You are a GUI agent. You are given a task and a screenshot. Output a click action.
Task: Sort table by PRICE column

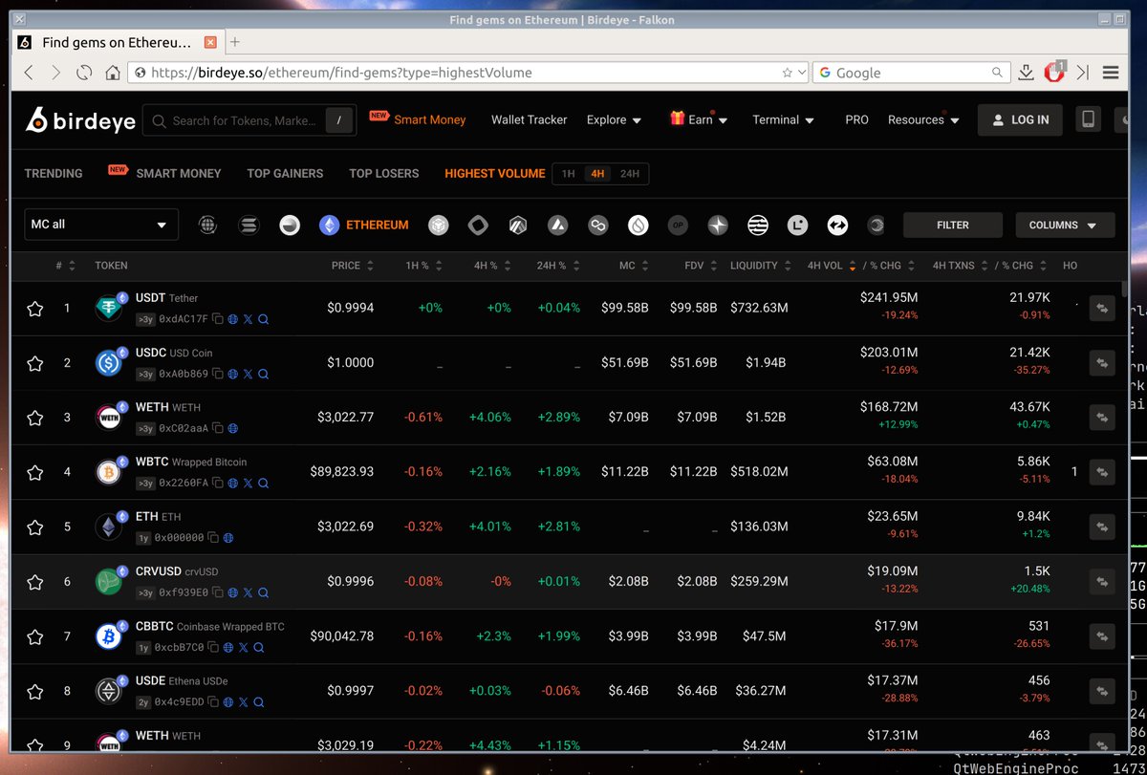click(x=353, y=266)
